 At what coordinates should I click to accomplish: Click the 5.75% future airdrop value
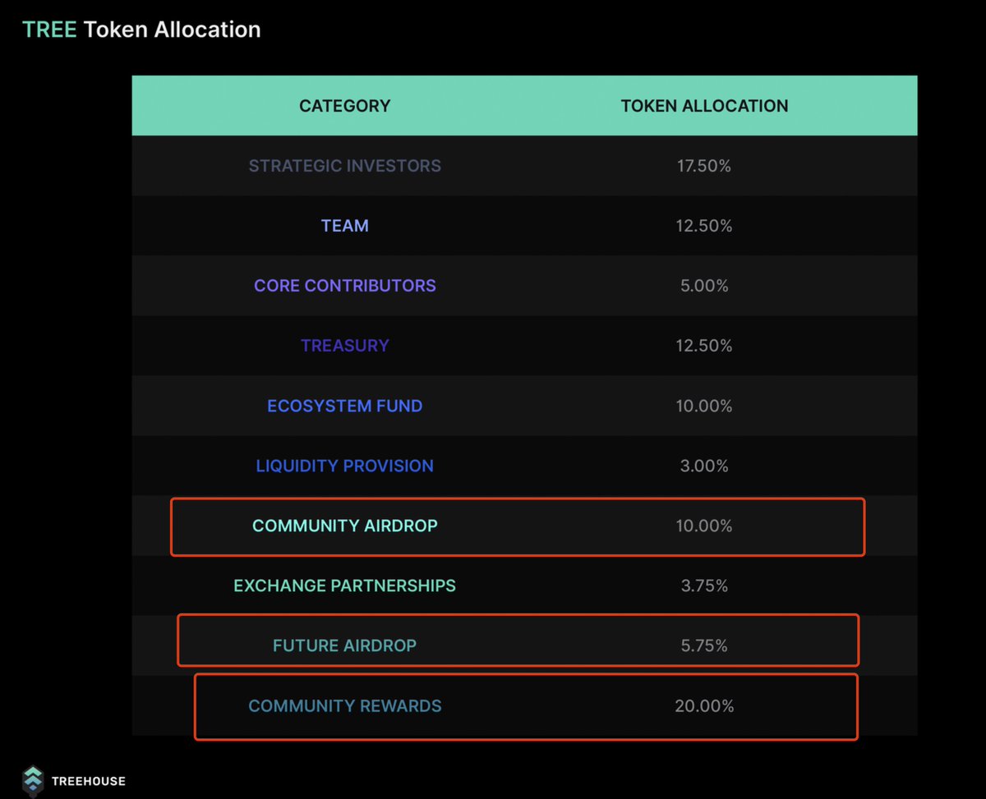(704, 645)
